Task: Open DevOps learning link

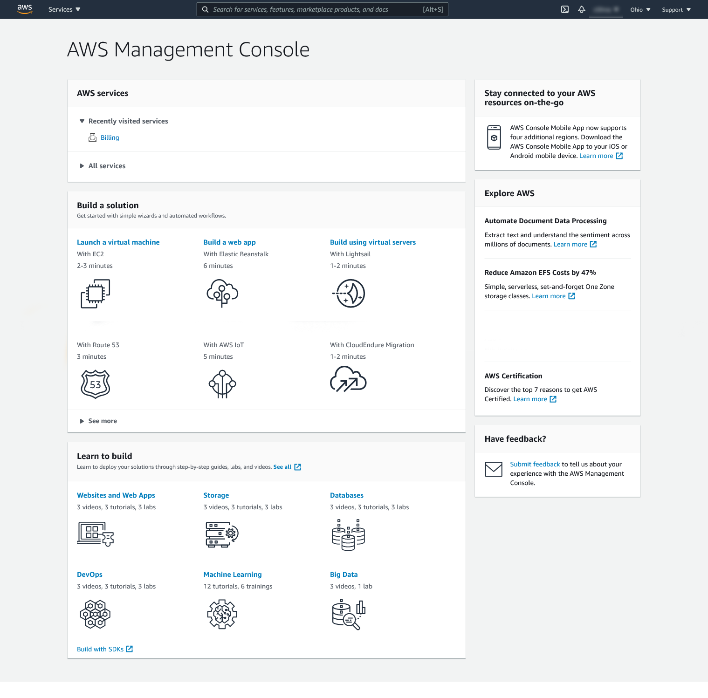Action: [89, 575]
